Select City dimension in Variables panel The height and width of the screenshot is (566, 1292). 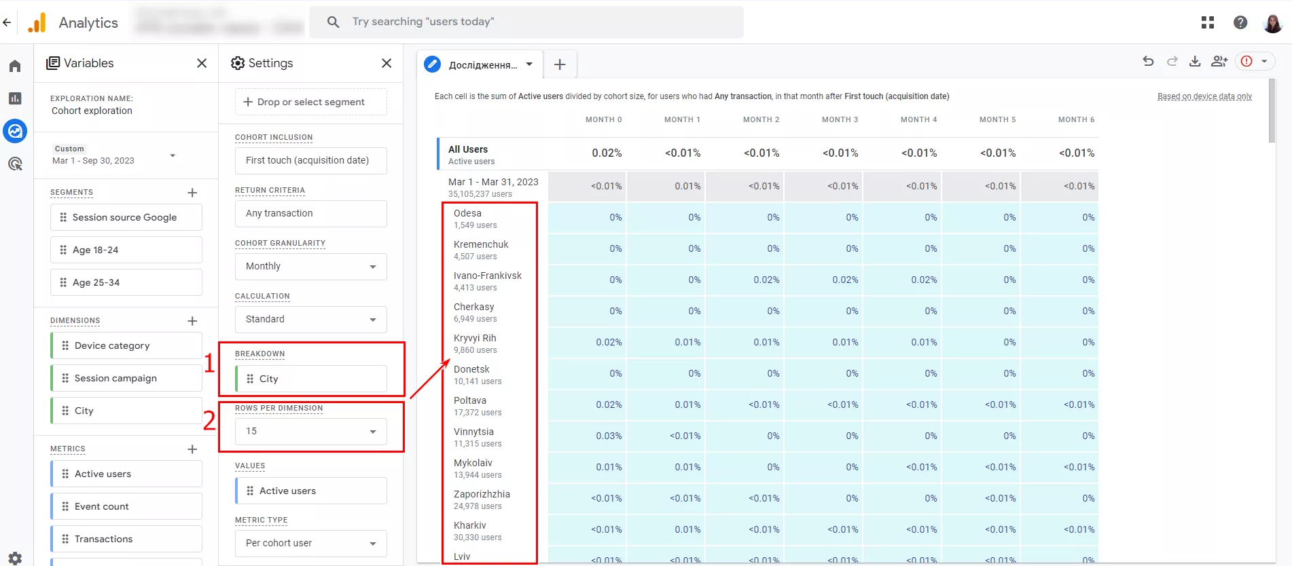(126, 411)
